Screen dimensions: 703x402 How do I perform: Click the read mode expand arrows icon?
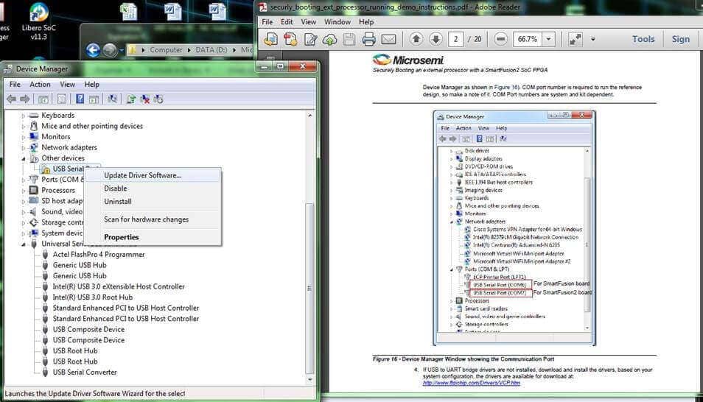click(576, 39)
